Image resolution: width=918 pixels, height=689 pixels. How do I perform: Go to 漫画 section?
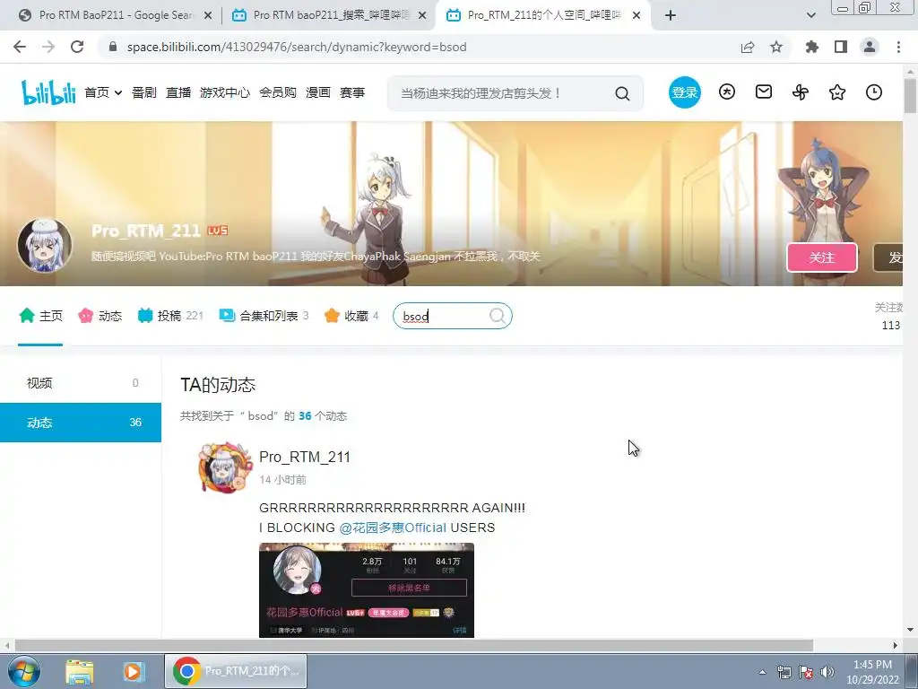tap(318, 92)
